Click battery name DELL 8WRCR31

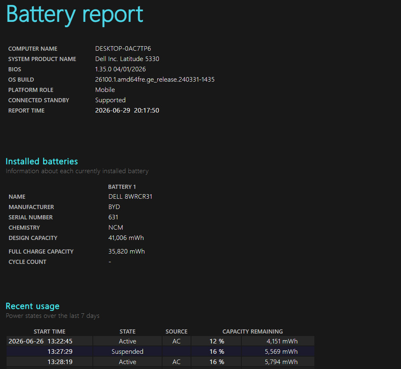[130, 197]
